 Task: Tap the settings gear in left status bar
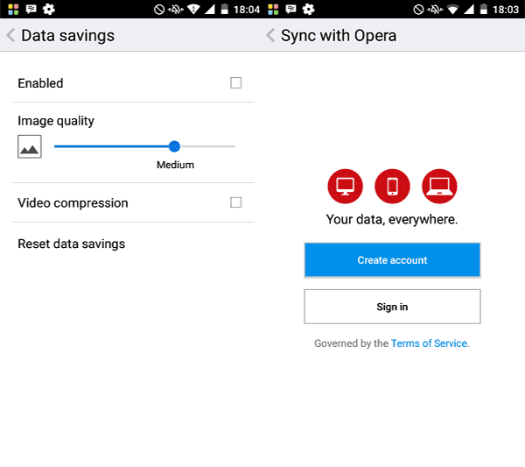(49, 9)
